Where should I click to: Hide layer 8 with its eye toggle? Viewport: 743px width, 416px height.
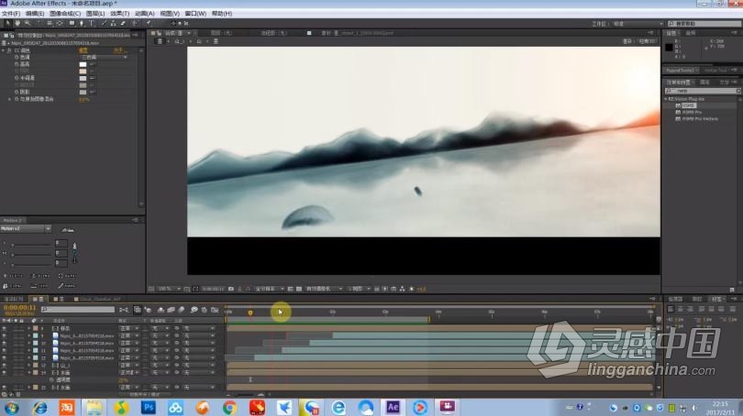pyautogui.click(x=5, y=328)
